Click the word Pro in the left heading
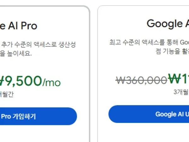The height and width of the screenshot is (142, 189). pos(29,26)
